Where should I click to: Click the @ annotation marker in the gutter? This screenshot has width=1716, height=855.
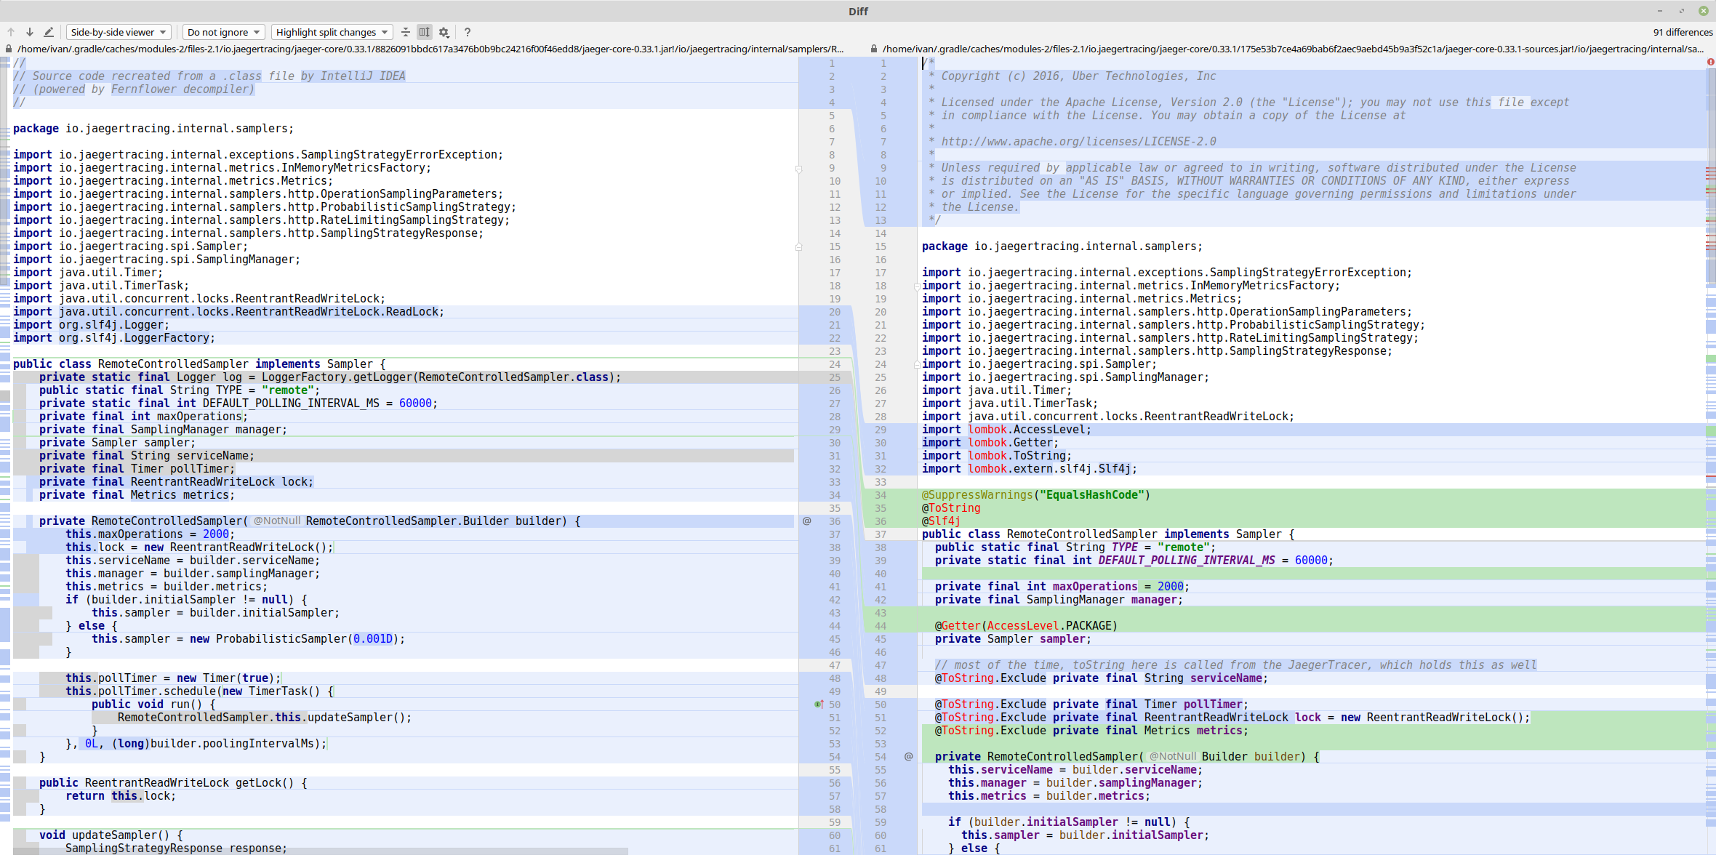[x=807, y=521]
